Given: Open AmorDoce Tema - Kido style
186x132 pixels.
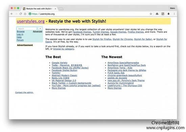Looking at the screenshot, I should point(120,68).
